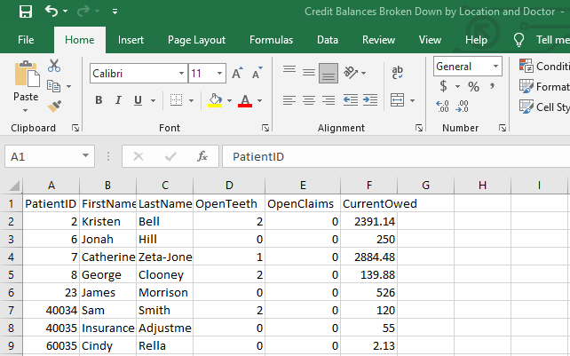Toggle Bold formatting
This screenshot has width=570, height=356.
(99, 99)
